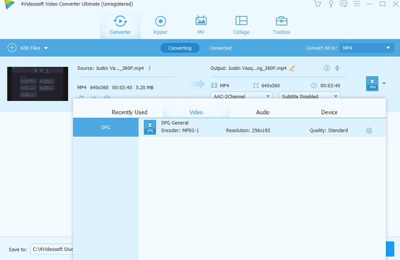
Task: Click the Save to path field
Action: point(52,249)
